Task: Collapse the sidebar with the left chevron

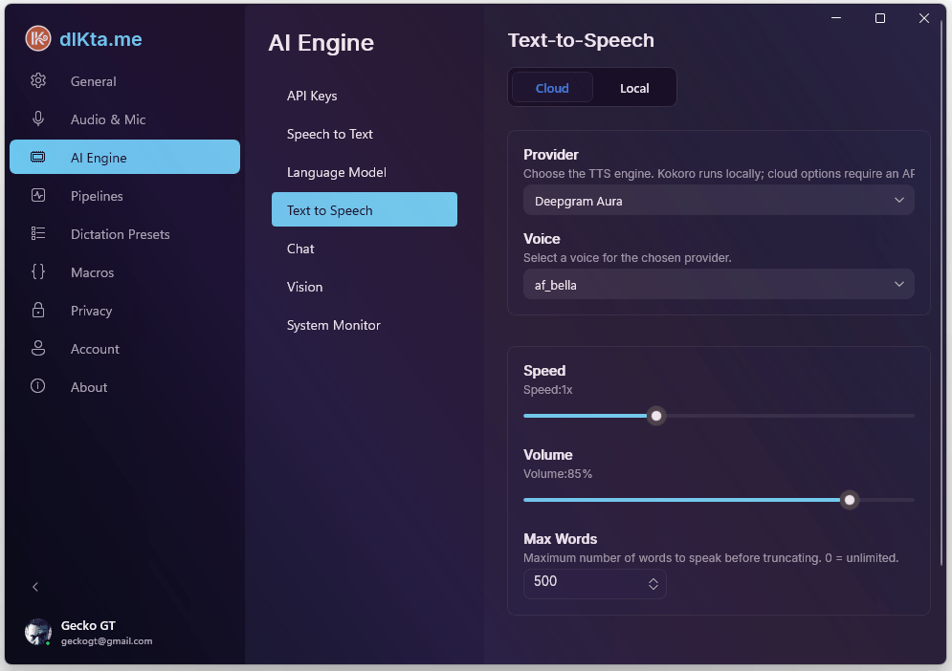Action: tap(35, 587)
